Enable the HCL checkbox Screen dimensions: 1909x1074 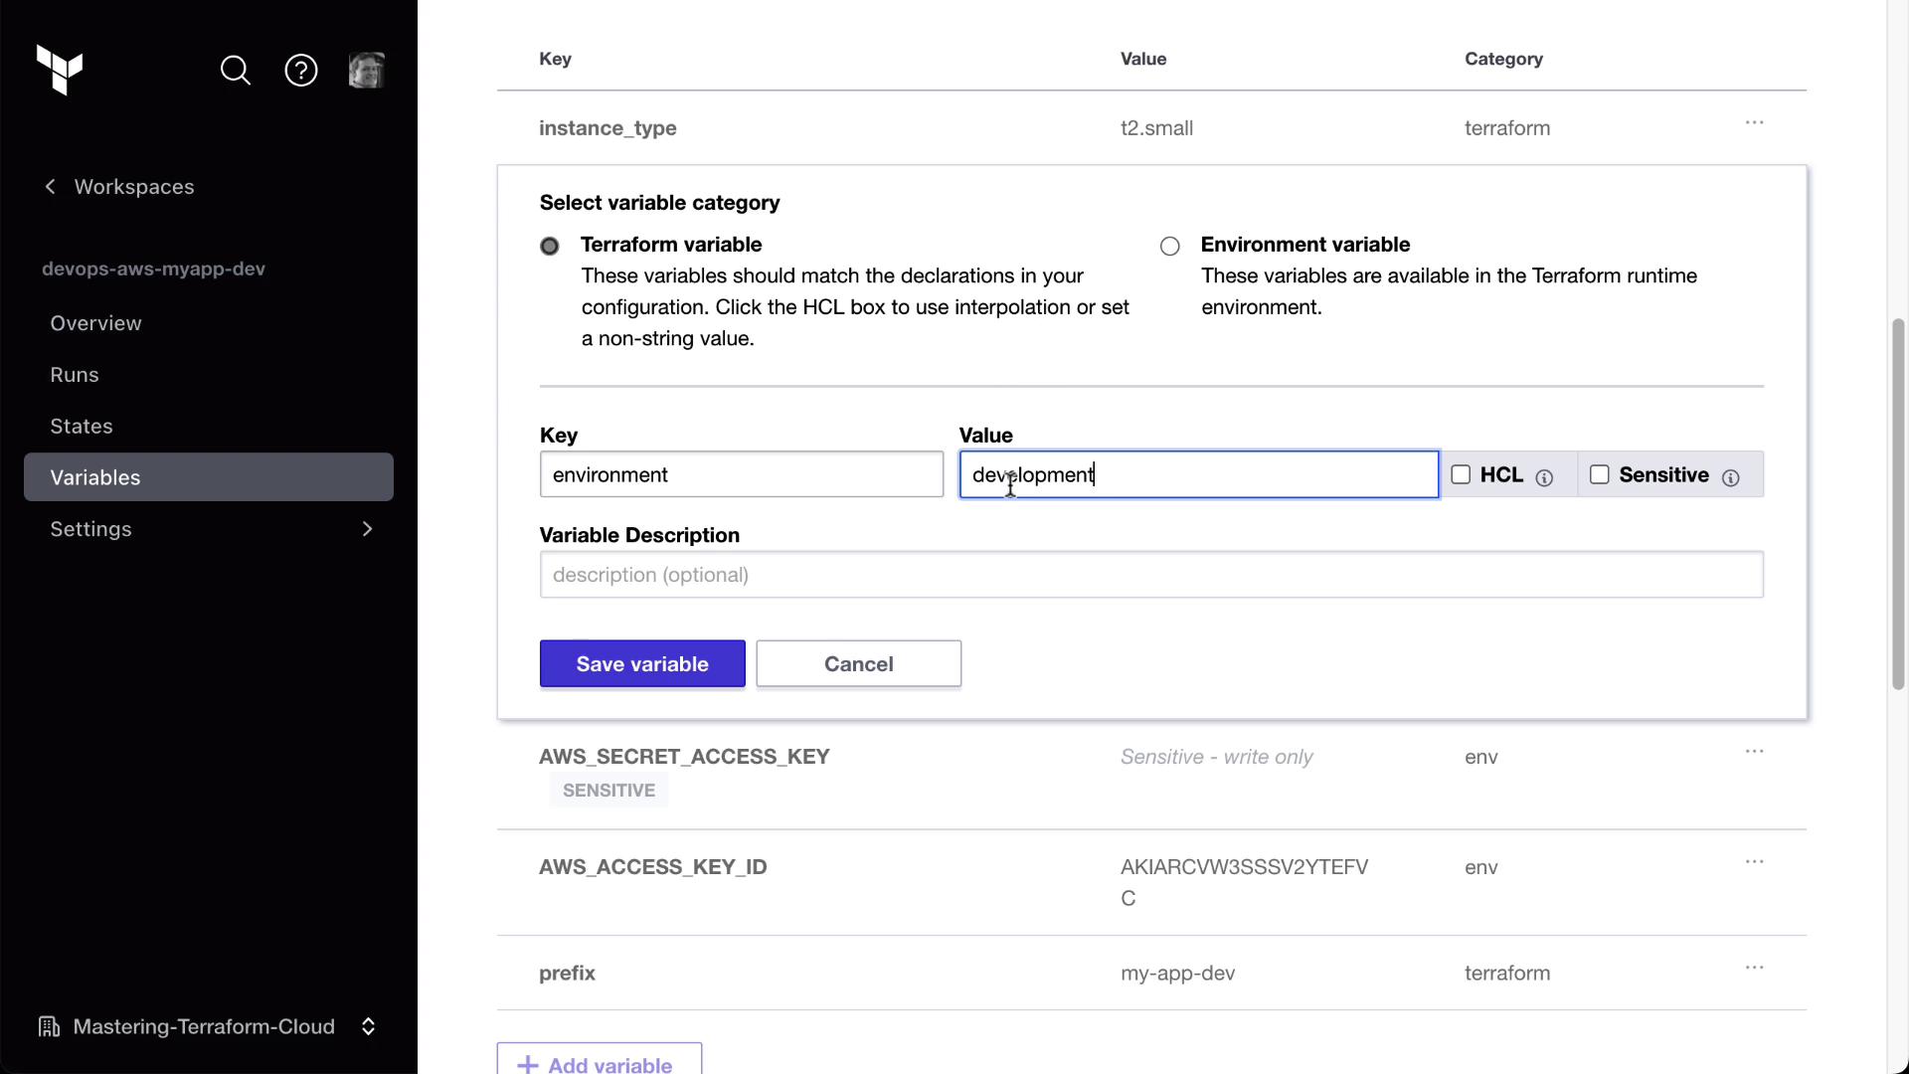pos(1461,475)
